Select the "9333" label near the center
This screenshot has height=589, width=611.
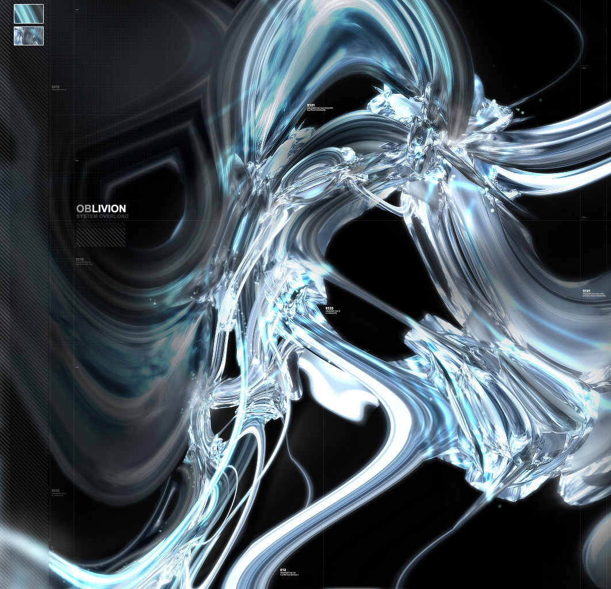[329, 308]
